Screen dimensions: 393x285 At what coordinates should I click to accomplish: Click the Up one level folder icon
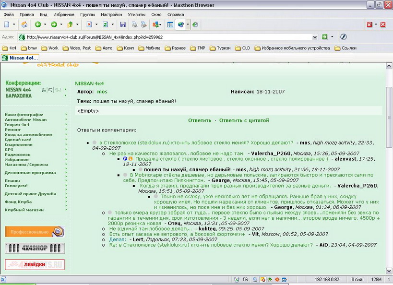click(70, 24)
